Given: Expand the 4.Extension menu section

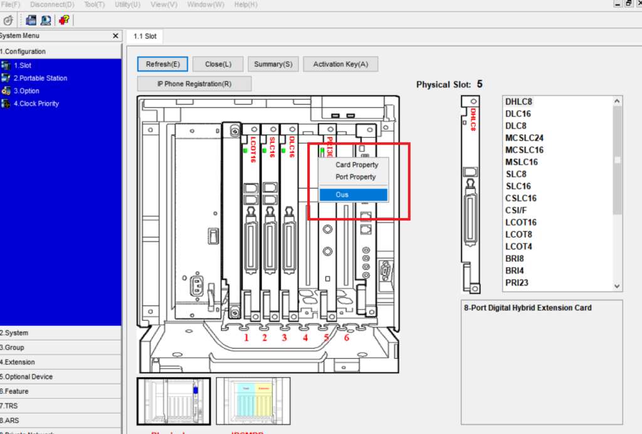Looking at the screenshot, I should (x=18, y=362).
